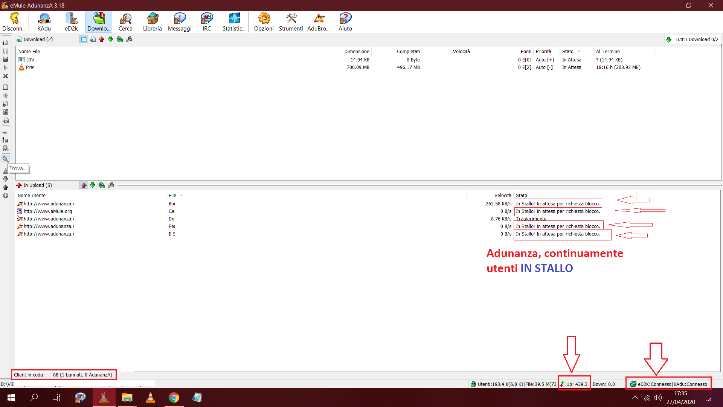Click the Trova magnifier sidebar icon
This screenshot has width=723, height=407.
5,159
